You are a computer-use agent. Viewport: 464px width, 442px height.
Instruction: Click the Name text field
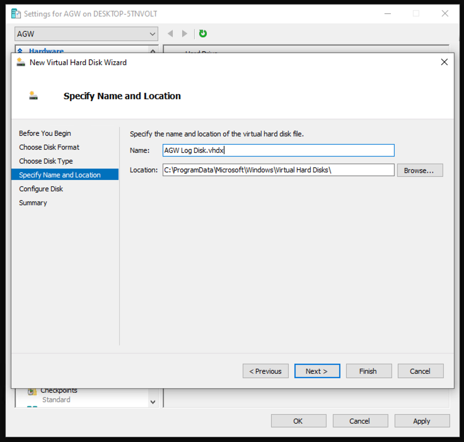coord(278,150)
